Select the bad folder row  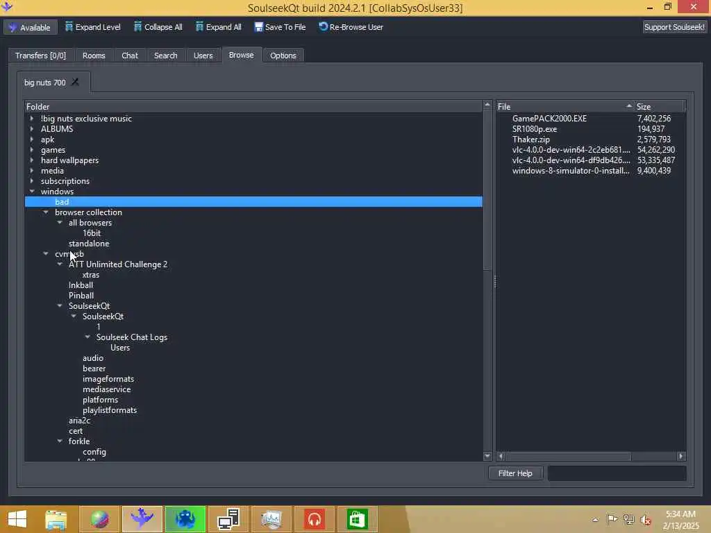click(x=253, y=202)
